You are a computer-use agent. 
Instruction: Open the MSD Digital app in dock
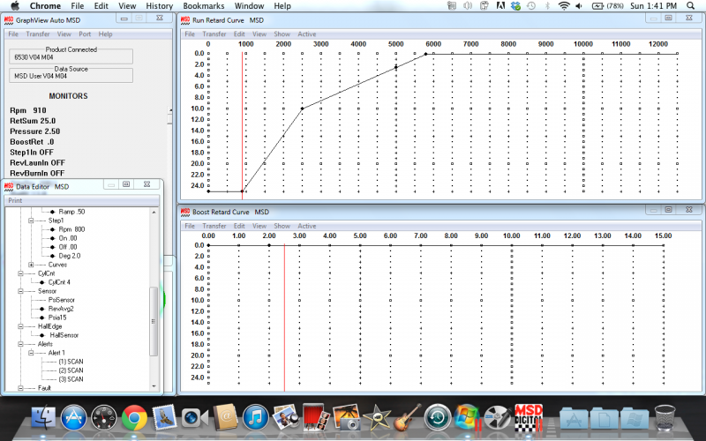pyautogui.click(x=528, y=417)
